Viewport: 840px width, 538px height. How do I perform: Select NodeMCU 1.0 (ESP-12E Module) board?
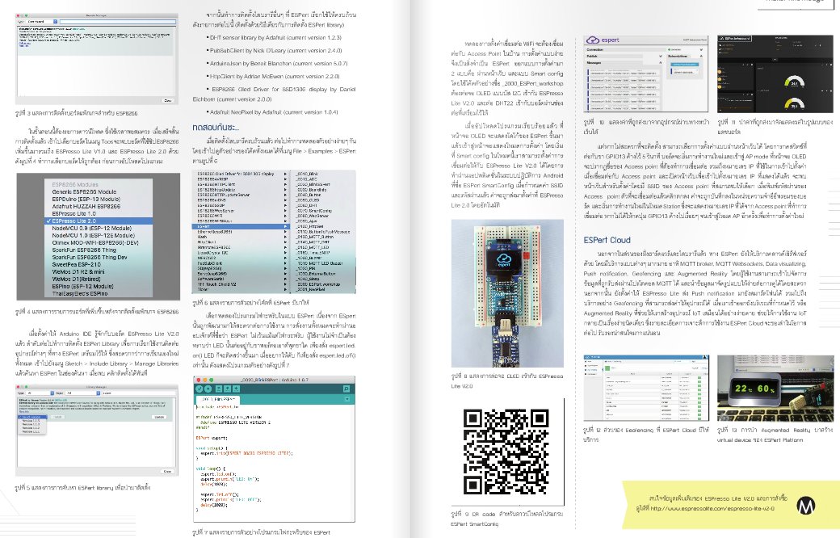pos(99,235)
